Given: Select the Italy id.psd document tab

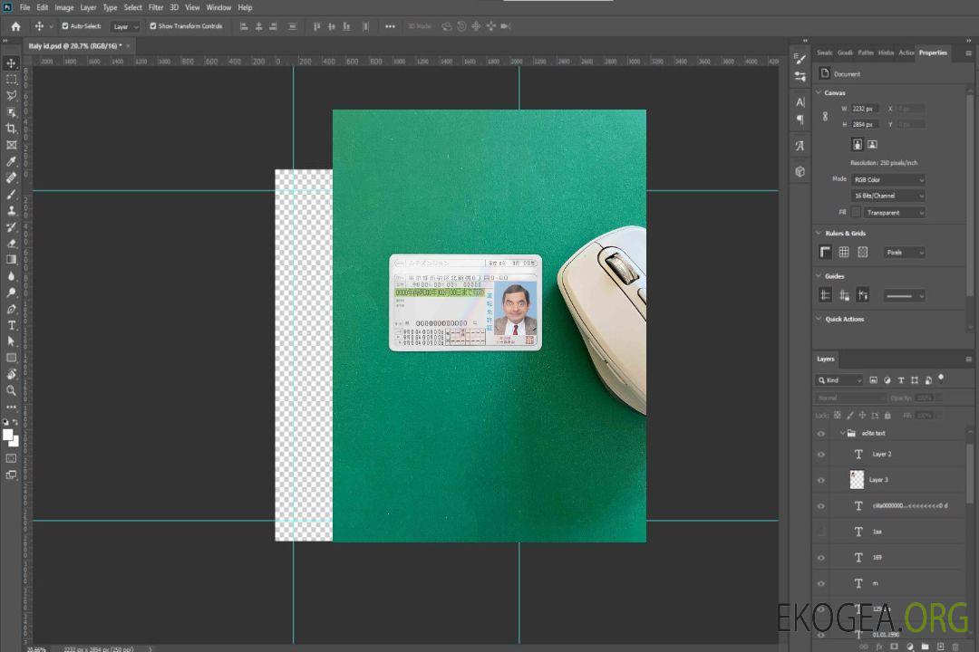Looking at the screenshot, I should click(75, 46).
